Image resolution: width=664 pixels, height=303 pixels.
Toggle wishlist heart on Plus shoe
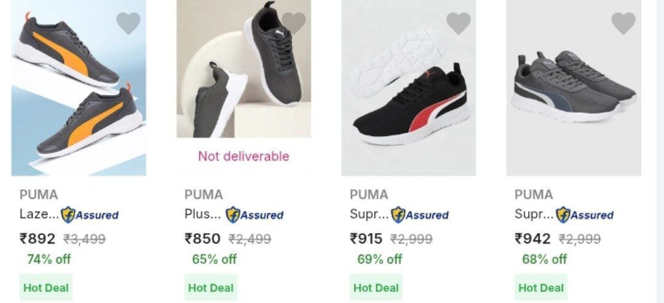coord(293,23)
